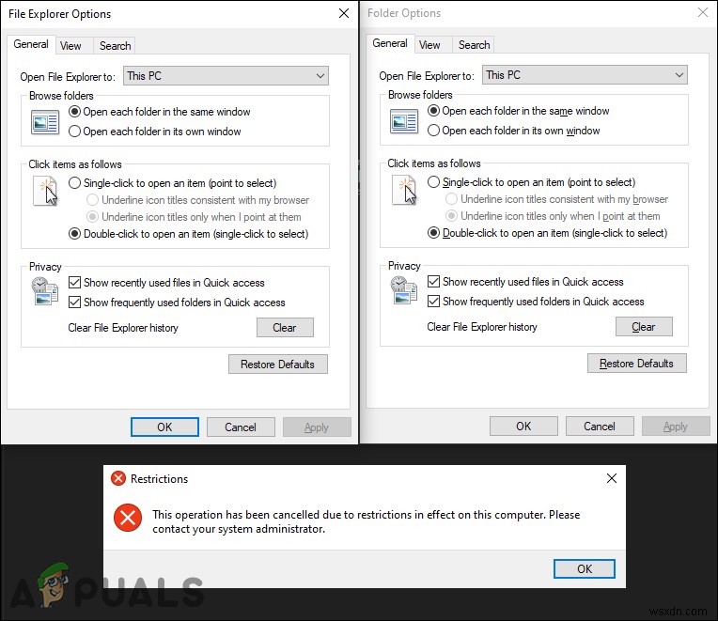This screenshot has width=718, height=621.
Task: Click Restore Defaults in File Explorer Options
Action: pos(278,365)
